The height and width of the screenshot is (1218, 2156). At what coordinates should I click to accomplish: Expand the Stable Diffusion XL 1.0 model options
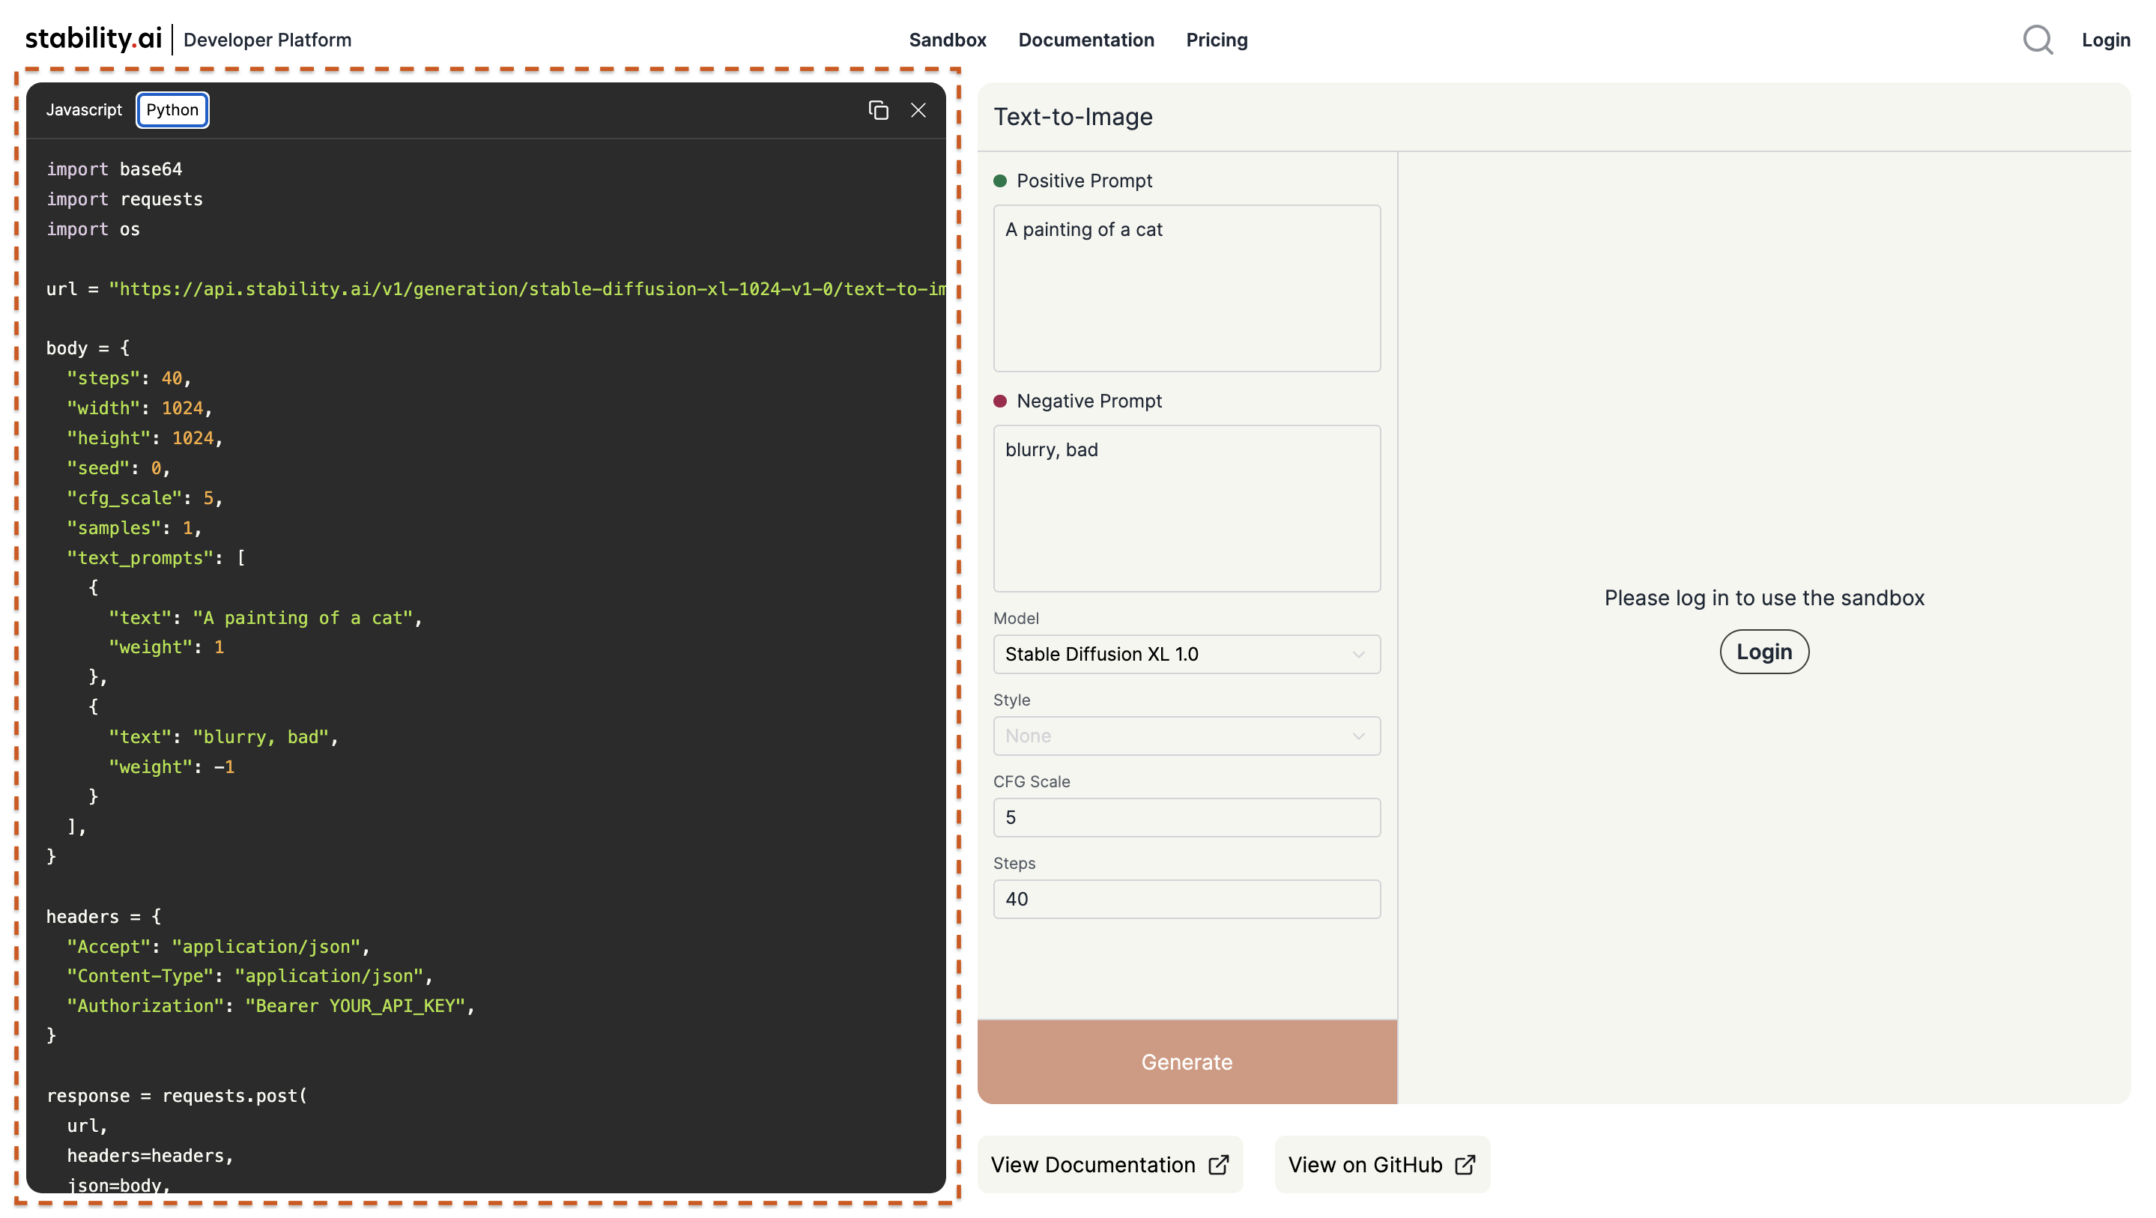[1184, 654]
